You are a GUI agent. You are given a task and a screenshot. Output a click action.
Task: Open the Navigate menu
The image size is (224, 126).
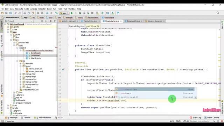pos(19,9)
